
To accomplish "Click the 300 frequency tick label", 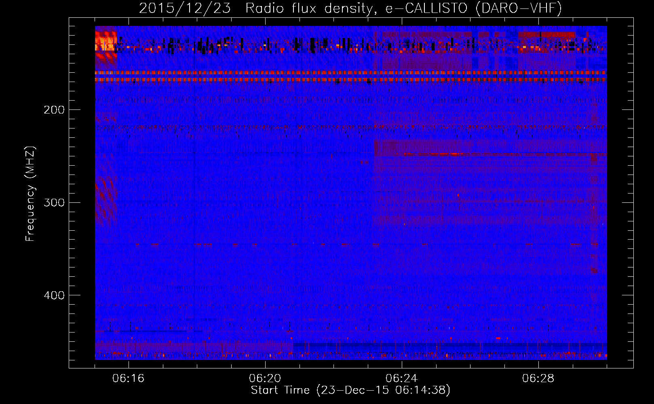I will (x=54, y=202).
